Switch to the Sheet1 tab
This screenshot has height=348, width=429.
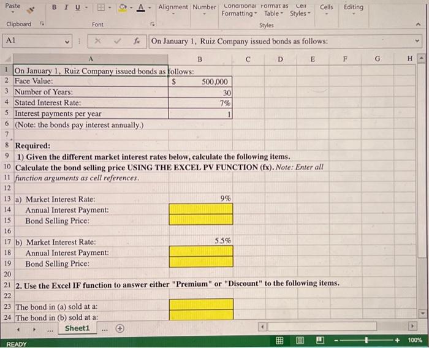tap(77, 328)
